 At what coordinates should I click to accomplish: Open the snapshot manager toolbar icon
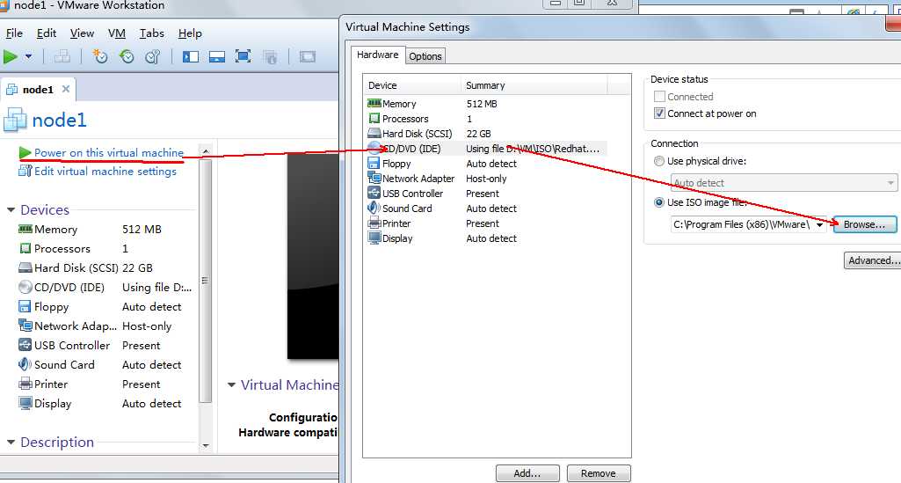pyautogui.click(x=153, y=56)
